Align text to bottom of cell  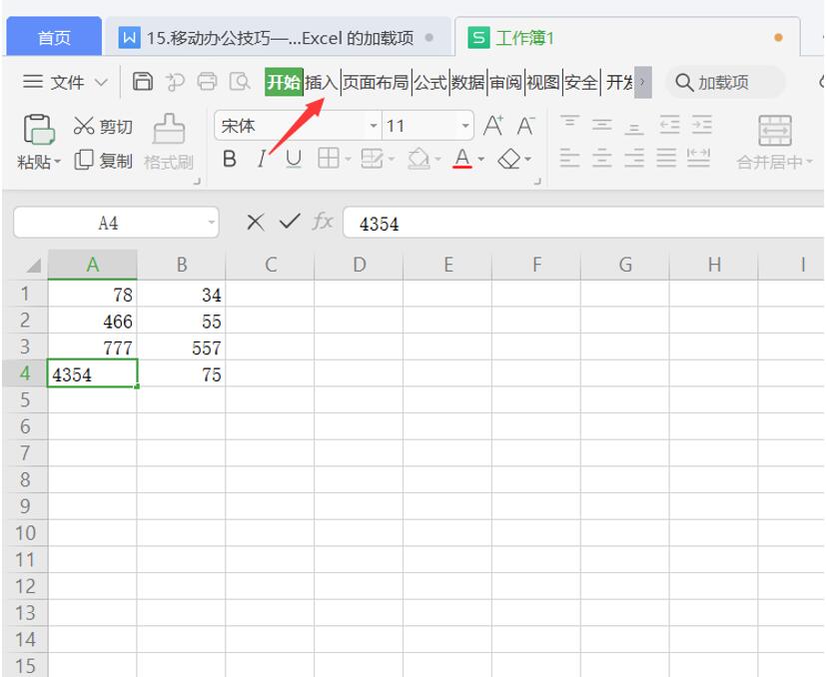[x=633, y=127]
